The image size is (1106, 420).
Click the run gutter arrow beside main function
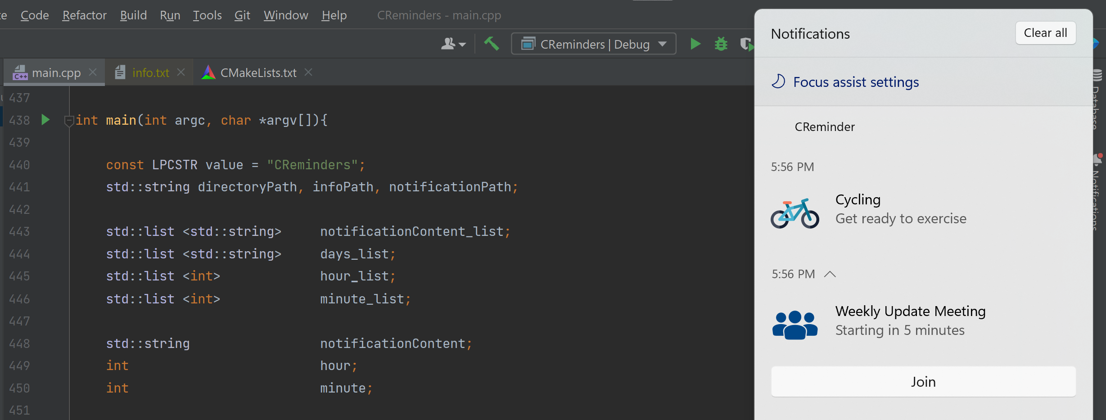45,120
